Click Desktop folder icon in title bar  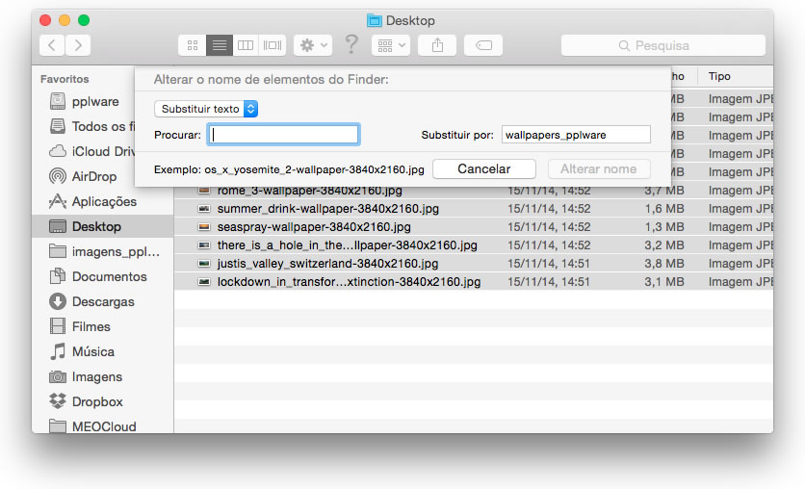point(375,20)
